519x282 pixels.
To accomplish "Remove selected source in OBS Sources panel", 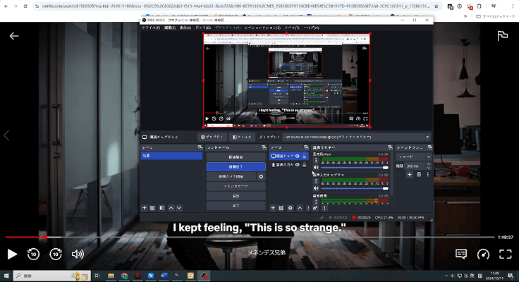I will (281, 208).
